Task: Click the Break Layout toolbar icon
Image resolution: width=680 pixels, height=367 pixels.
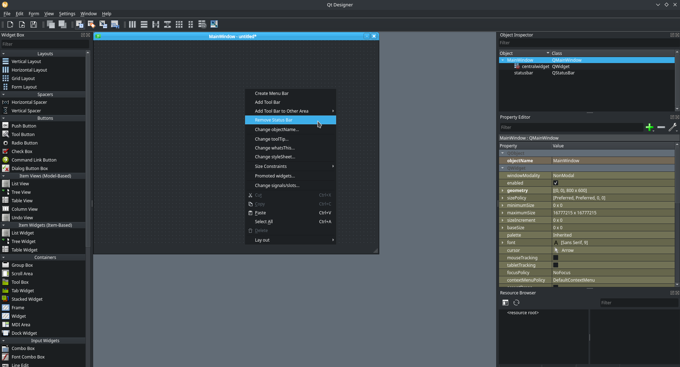Action: coord(202,24)
